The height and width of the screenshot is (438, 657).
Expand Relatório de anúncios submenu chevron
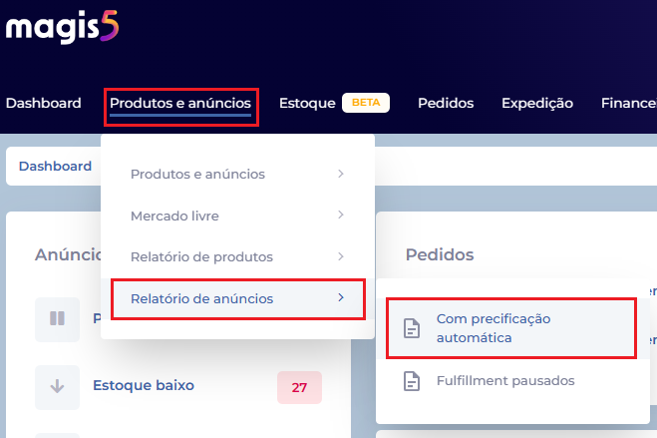click(x=341, y=297)
